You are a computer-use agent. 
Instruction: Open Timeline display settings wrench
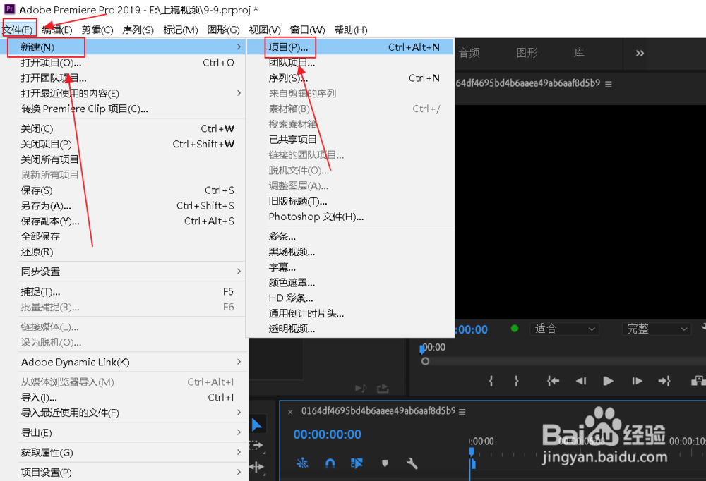[412, 463]
